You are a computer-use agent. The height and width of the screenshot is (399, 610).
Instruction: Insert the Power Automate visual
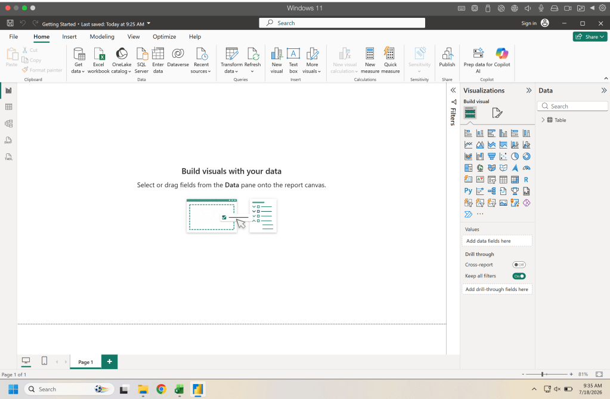point(469,214)
